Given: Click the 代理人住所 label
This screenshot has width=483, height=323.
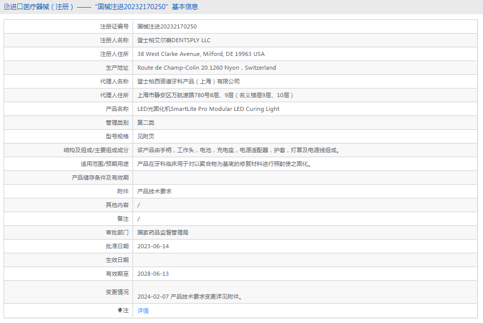Looking at the screenshot, I should pyautogui.click(x=114, y=95).
